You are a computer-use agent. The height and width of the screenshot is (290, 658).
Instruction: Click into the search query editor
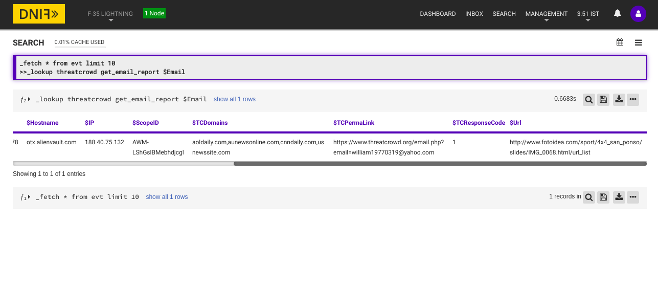click(x=330, y=68)
